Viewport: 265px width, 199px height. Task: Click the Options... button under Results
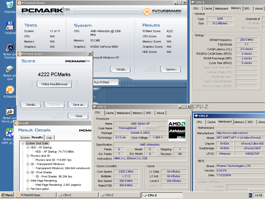(172, 69)
